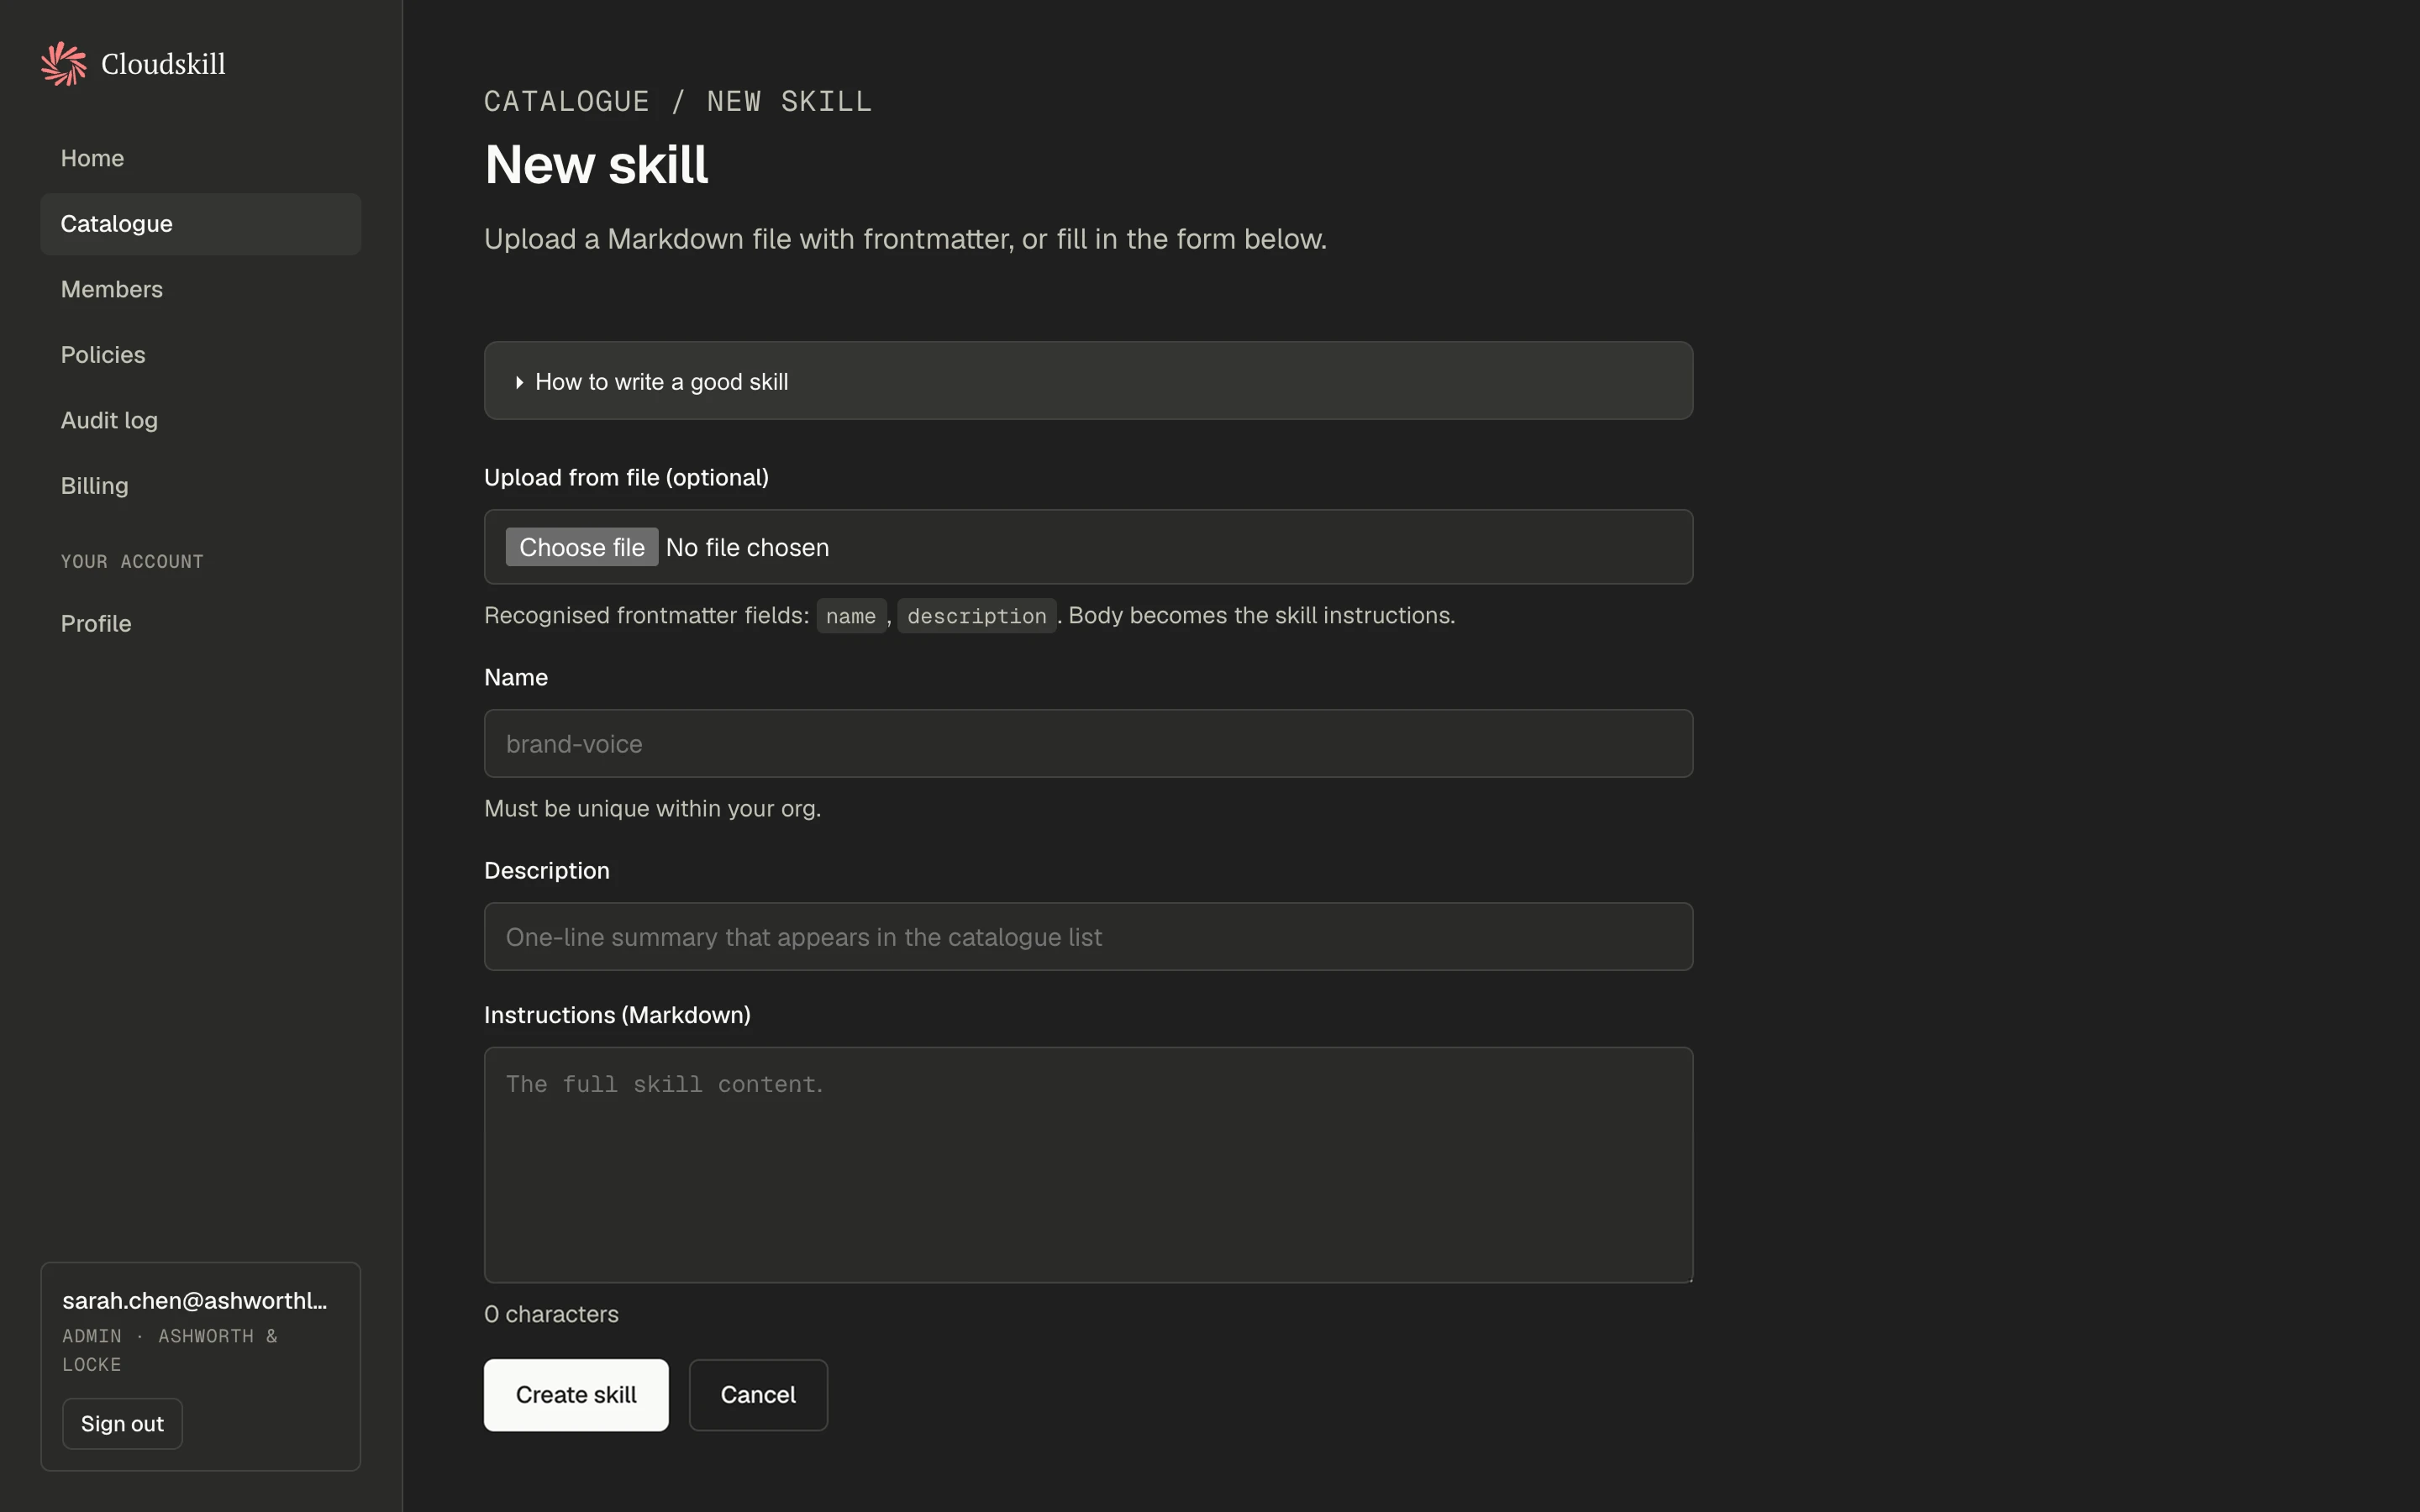Sign out of the account
This screenshot has width=2420, height=1512.
(122, 1424)
